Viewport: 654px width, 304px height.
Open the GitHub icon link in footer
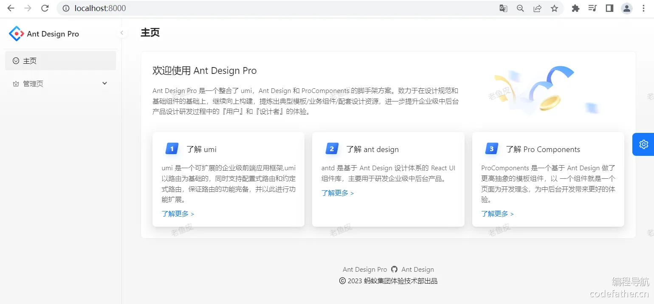coord(395,269)
